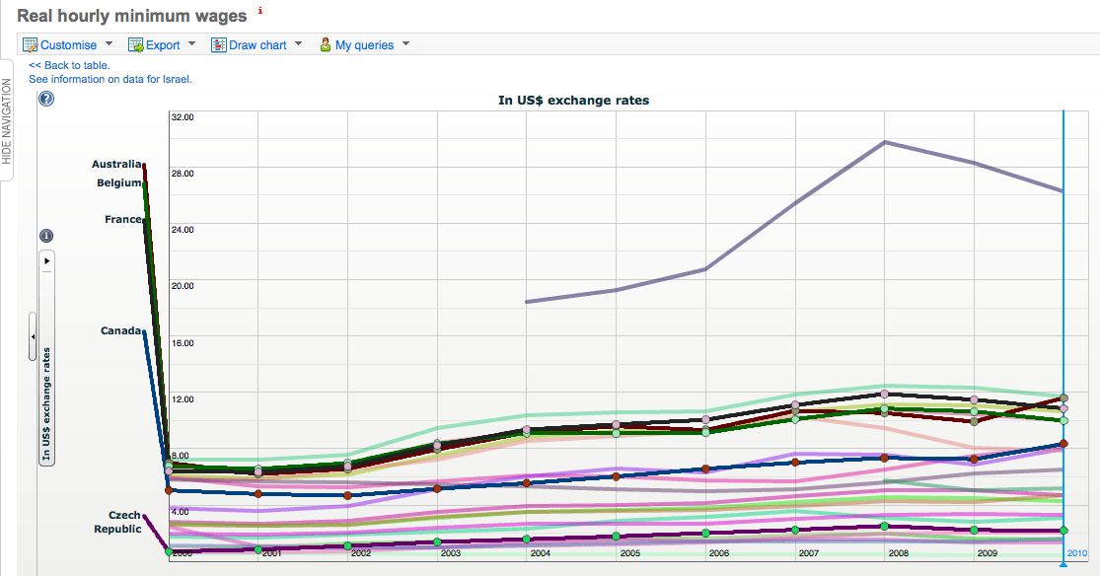Click the Export icon
Image resolution: width=1100 pixels, height=576 pixels.
[135, 45]
